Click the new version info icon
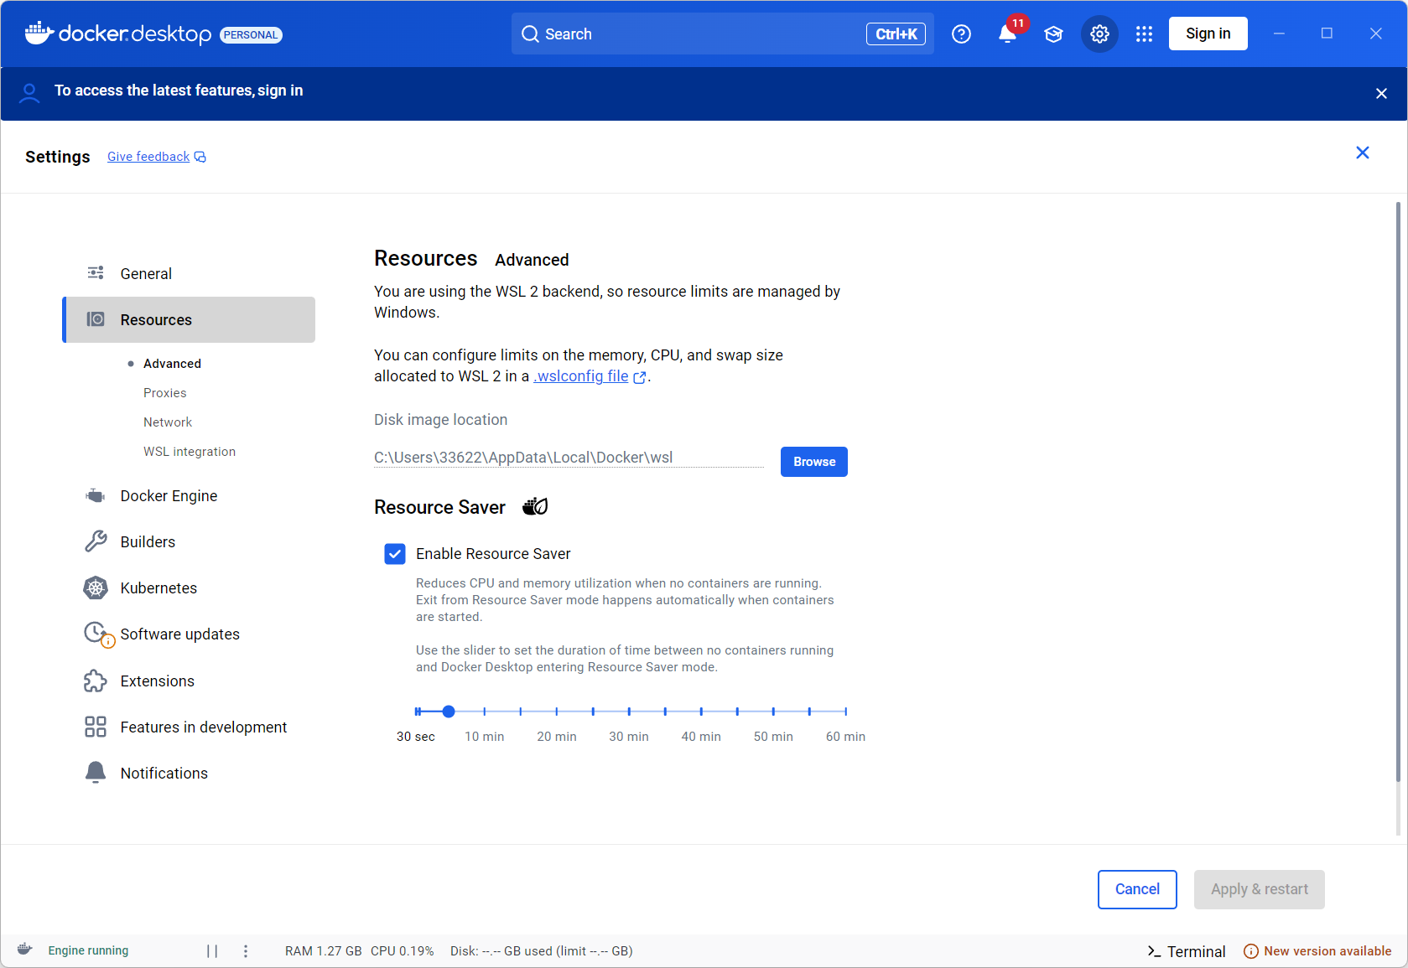The height and width of the screenshot is (968, 1408). 1250,951
